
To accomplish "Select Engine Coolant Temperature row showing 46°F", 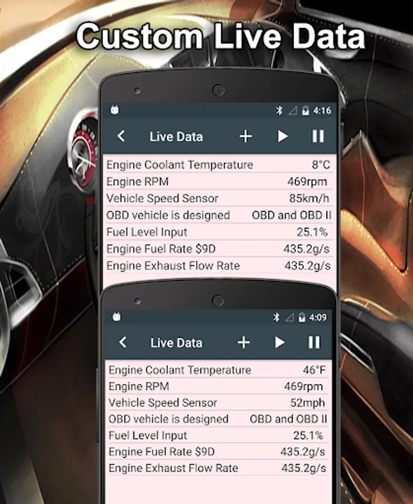I will (219, 370).
